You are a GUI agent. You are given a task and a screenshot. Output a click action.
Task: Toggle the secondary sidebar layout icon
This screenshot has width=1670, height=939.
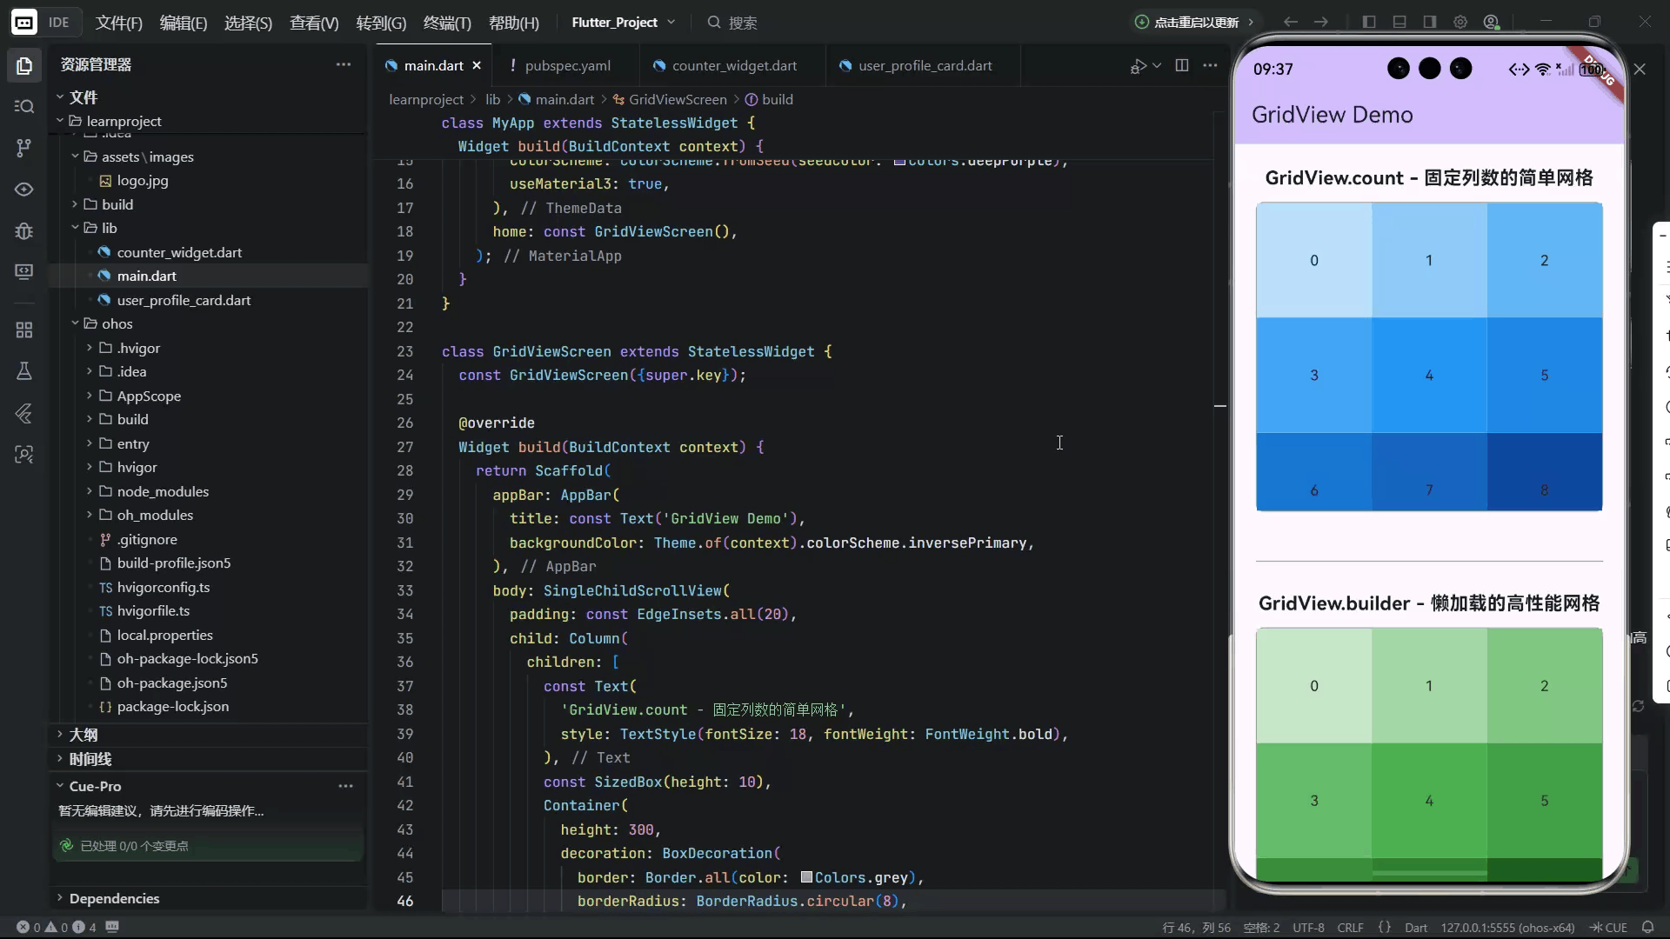click(x=1430, y=23)
